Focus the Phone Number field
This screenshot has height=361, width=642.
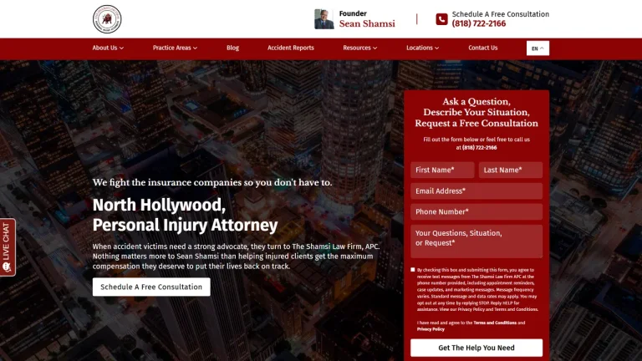[x=476, y=212]
